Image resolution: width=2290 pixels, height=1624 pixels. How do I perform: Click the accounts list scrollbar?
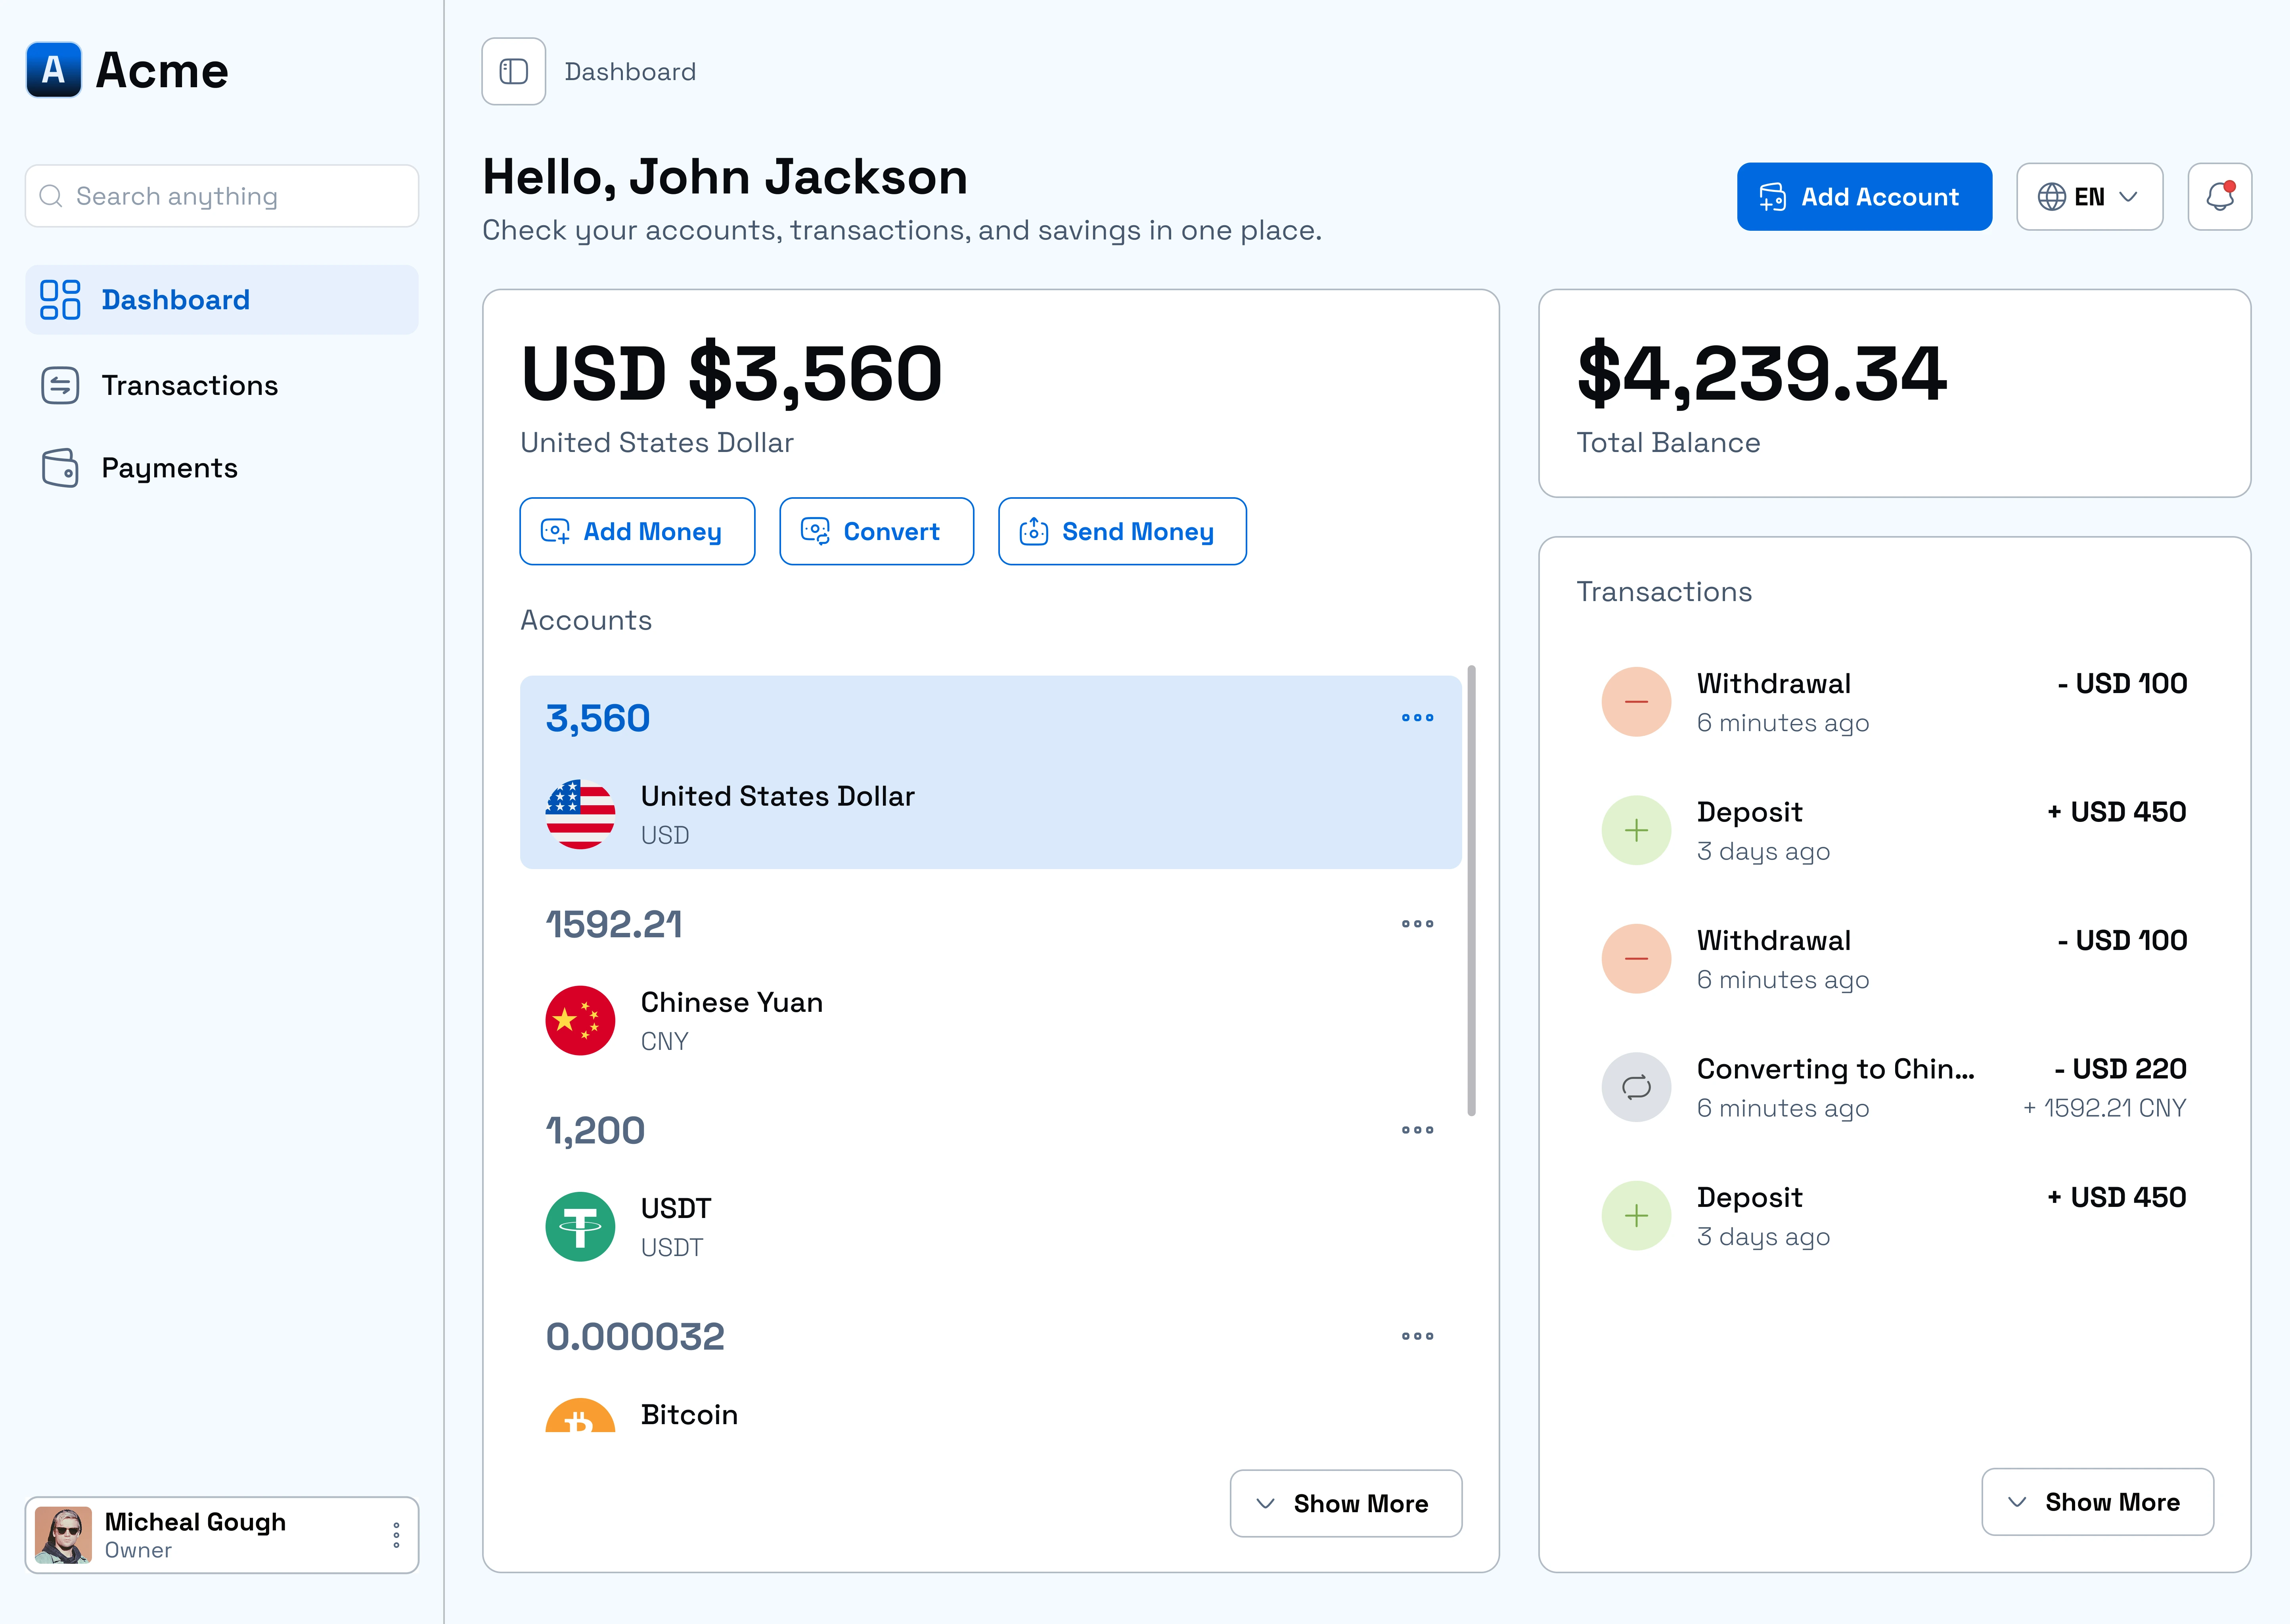(1471, 890)
